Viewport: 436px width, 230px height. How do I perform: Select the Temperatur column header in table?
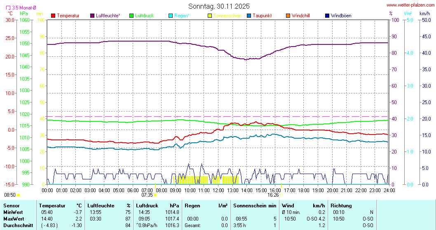[52, 206]
